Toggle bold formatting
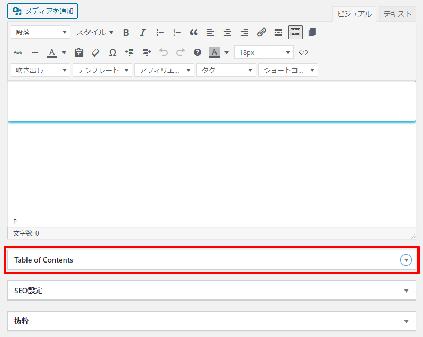Image resolution: width=423 pixels, height=337 pixels. [x=126, y=33]
